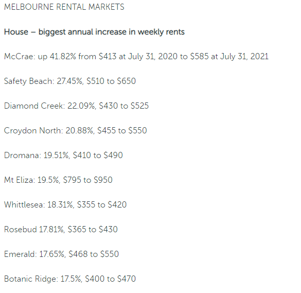Click the $413 starting rent for McCrae

click(x=108, y=57)
